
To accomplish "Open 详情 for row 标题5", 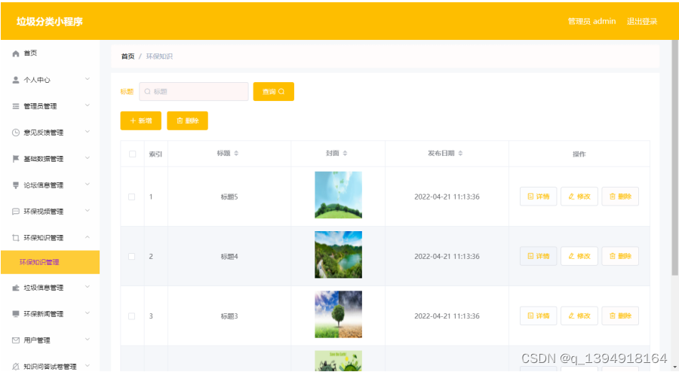I will (538, 197).
